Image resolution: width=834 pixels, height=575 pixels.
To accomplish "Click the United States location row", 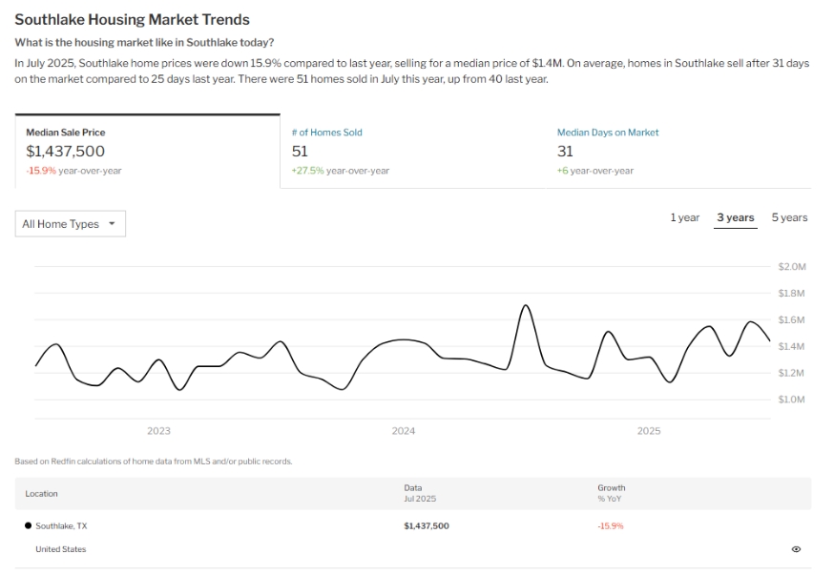I will (x=60, y=549).
